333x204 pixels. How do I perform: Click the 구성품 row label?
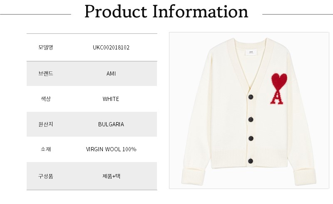pyautogui.click(x=45, y=176)
